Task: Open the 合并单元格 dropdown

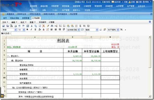Action: point(79,30)
